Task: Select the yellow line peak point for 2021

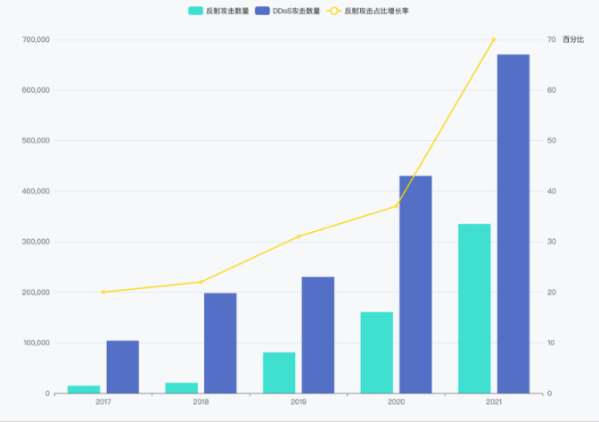Action: [494, 39]
